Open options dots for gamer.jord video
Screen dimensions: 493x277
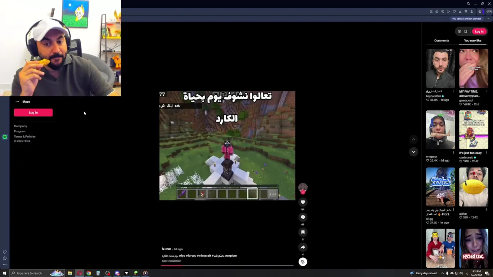(486, 92)
